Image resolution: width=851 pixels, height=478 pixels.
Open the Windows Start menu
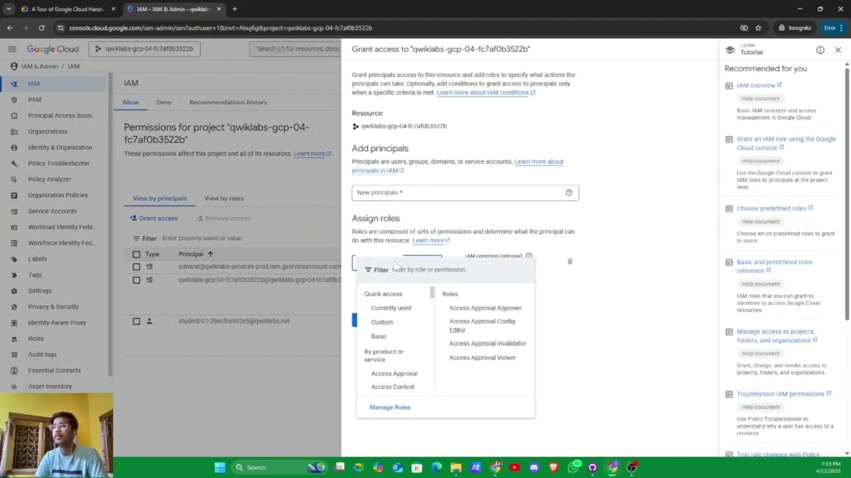(x=219, y=467)
